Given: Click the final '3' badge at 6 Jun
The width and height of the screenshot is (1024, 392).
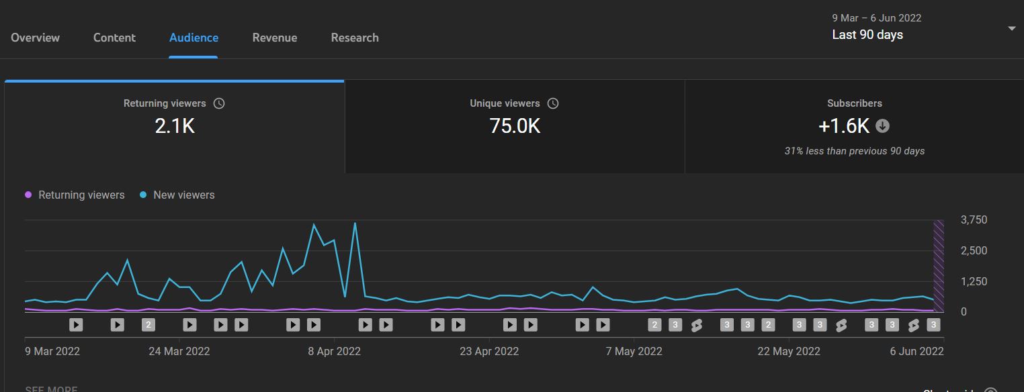Looking at the screenshot, I should tap(933, 325).
